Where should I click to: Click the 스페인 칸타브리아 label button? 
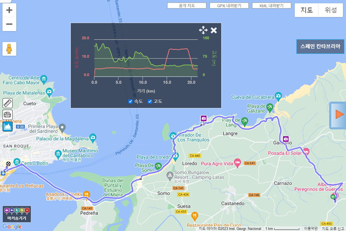pos(320,46)
